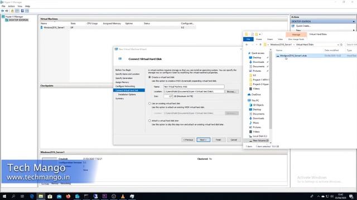Click the disk Size field
This screenshot has height=200, width=357.
[168, 96]
